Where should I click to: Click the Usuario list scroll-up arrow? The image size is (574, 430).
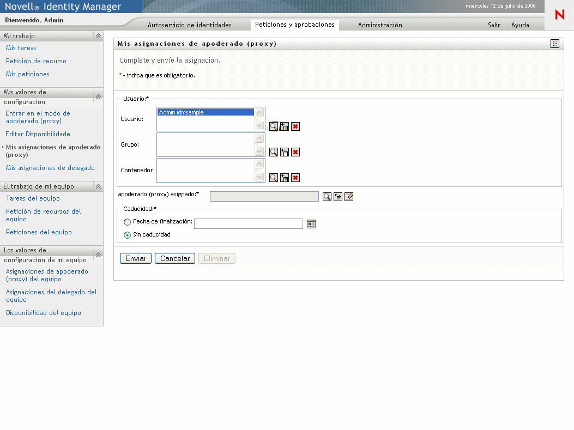(259, 112)
